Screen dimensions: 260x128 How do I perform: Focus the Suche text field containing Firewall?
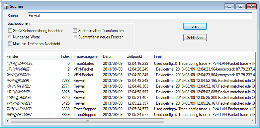140,16
